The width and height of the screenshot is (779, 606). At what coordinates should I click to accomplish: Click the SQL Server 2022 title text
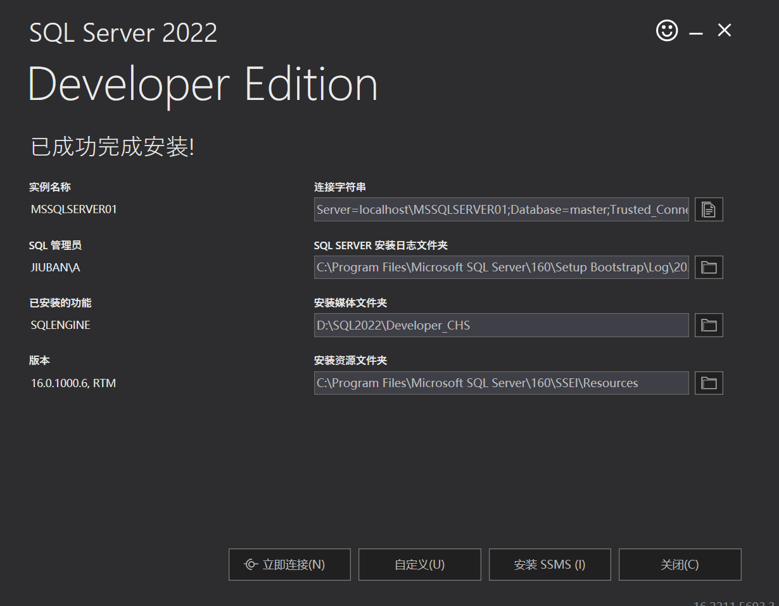(x=123, y=33)
